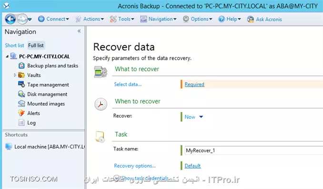Click the Options gear icon

point(186,19)
